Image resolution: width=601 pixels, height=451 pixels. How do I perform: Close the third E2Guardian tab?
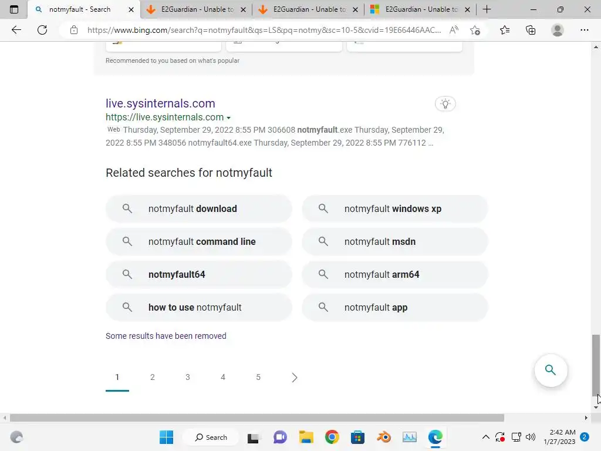[x=467, y=9]
